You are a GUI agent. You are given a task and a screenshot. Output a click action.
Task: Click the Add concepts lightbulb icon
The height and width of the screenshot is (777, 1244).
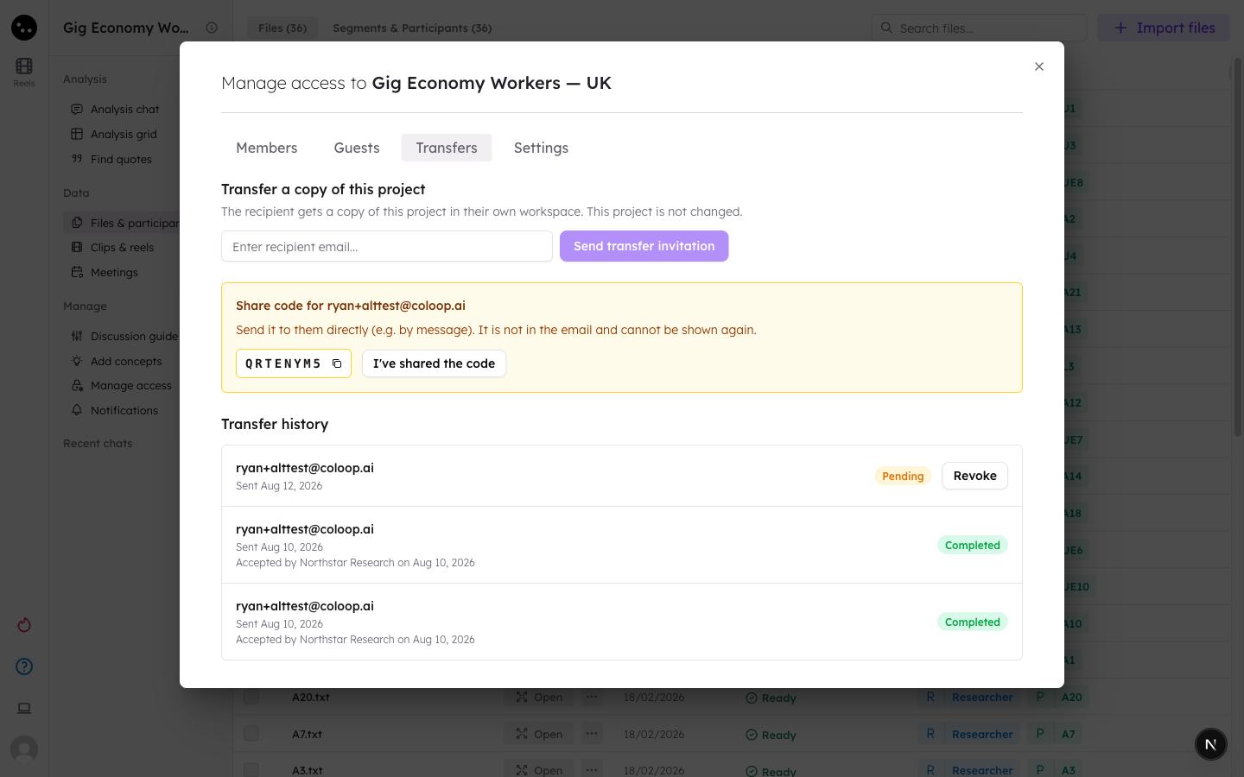pos(77,361)
